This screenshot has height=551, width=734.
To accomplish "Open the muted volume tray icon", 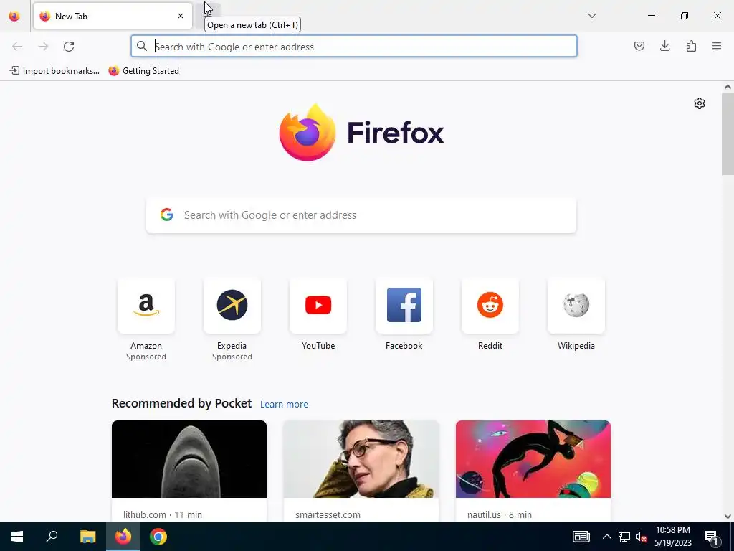I will (x=641, y=537).
